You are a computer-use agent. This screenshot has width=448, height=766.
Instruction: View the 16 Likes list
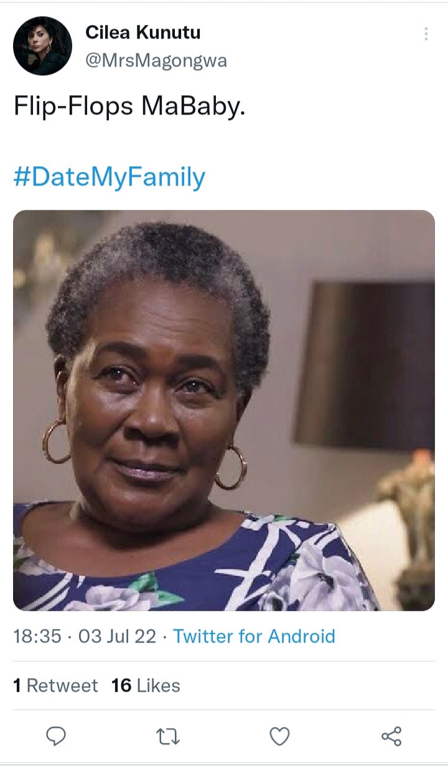click(x=146, y=686)
